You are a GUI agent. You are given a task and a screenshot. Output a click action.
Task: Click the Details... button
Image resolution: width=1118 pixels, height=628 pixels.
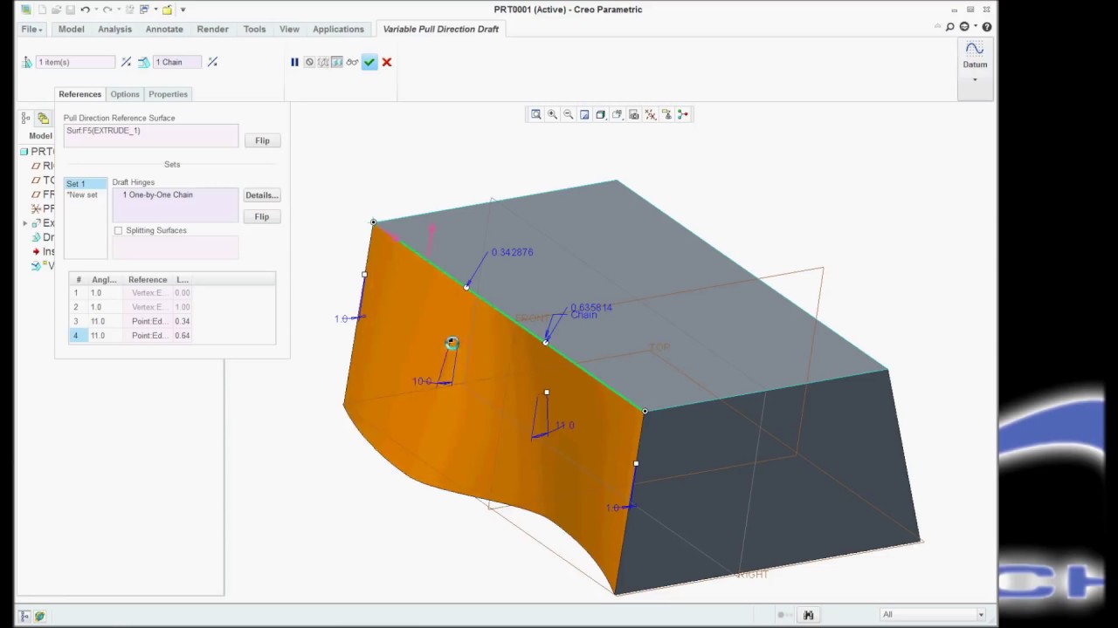pos(261,195)
